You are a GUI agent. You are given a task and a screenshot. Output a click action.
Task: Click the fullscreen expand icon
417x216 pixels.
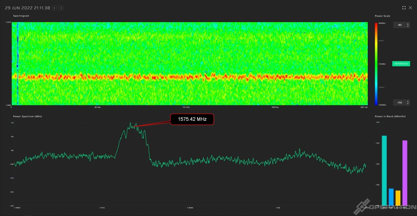(x=404, y=8)
